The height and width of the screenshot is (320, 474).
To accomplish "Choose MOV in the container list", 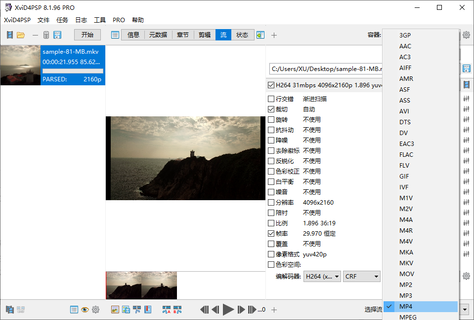I will (x=407, y=274).
